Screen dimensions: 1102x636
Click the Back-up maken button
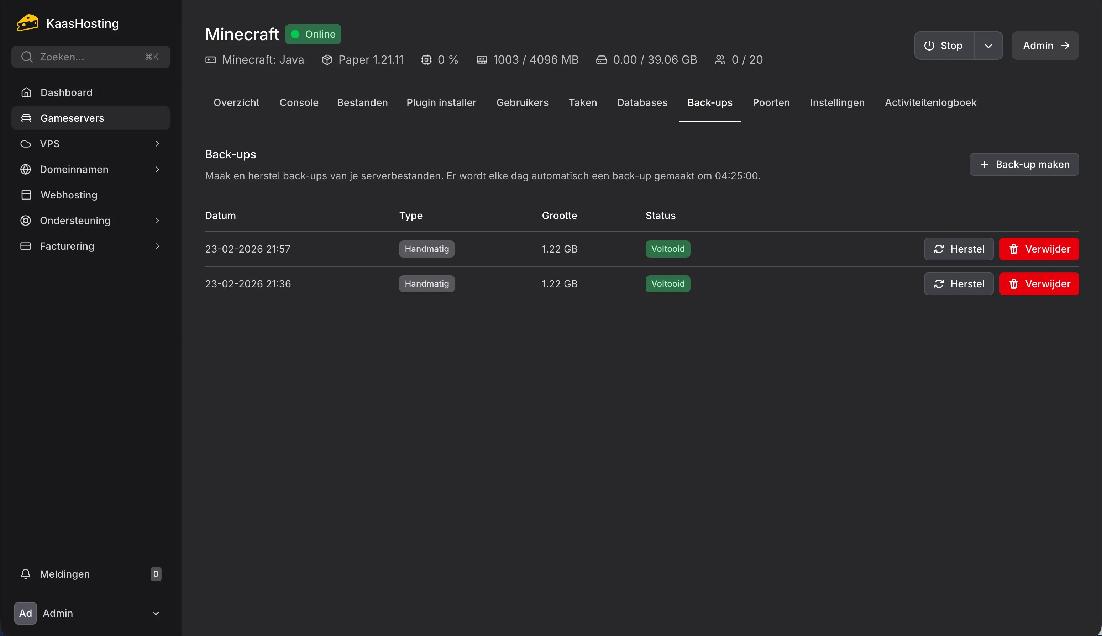pos(1023,164)
